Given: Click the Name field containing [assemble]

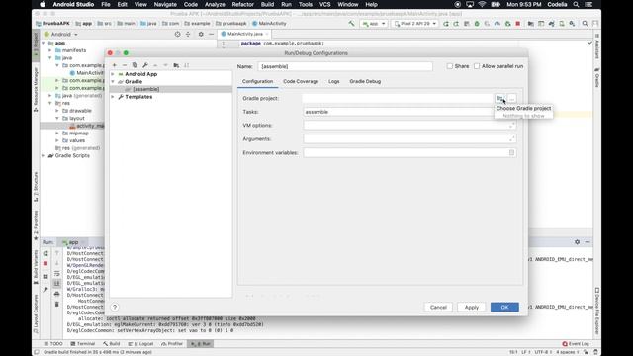Looking at the screenshot, I should coord(345,66).
